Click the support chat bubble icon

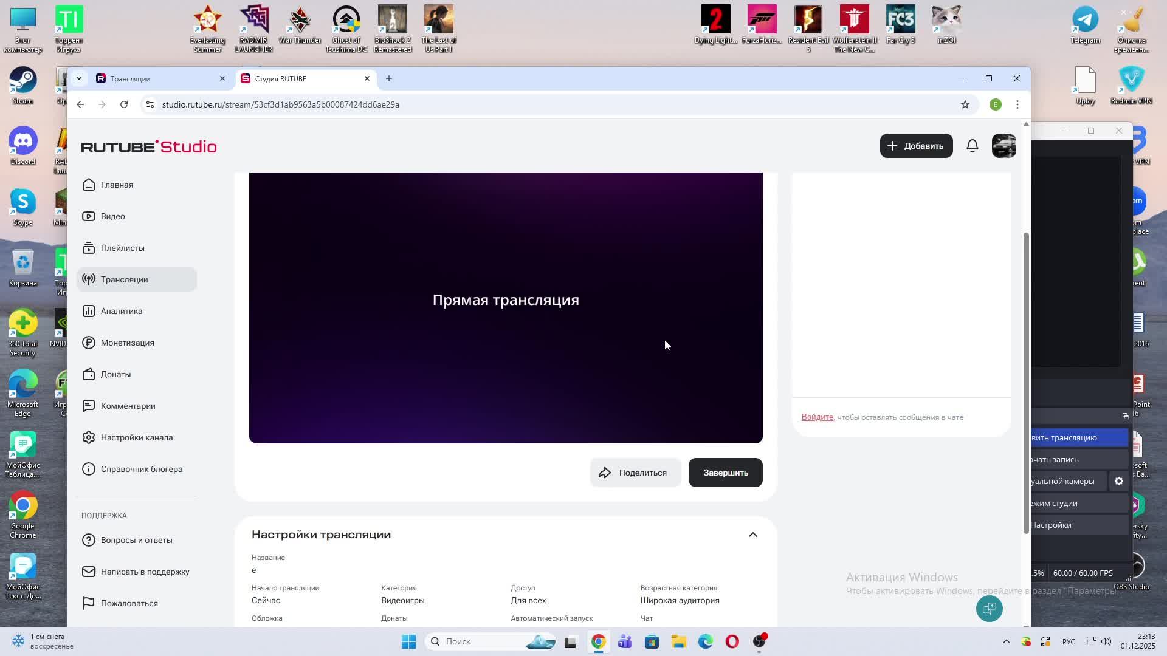pos(989,609)
